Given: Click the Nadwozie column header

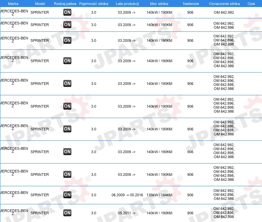Looking at the screenshot, I should (191, 4).
